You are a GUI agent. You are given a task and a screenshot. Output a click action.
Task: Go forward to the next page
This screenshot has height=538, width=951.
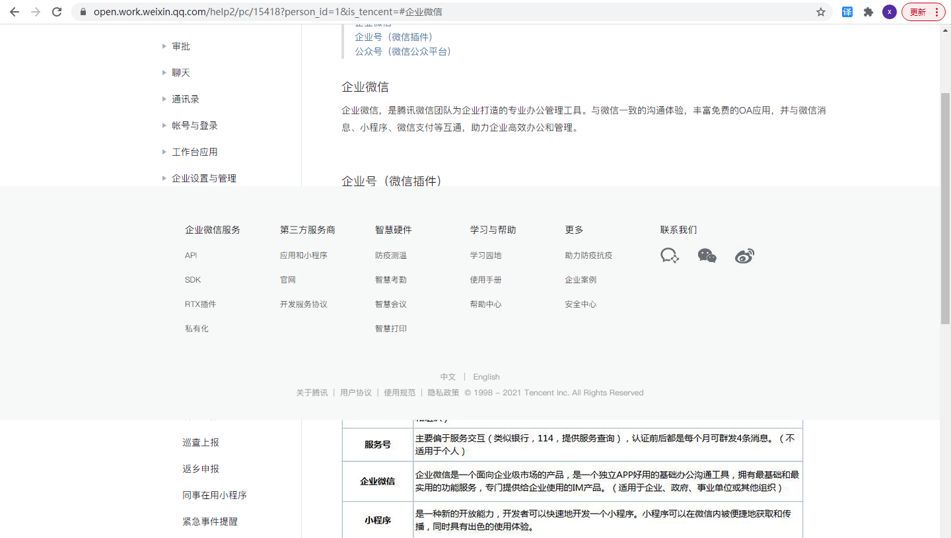[36, 12]
